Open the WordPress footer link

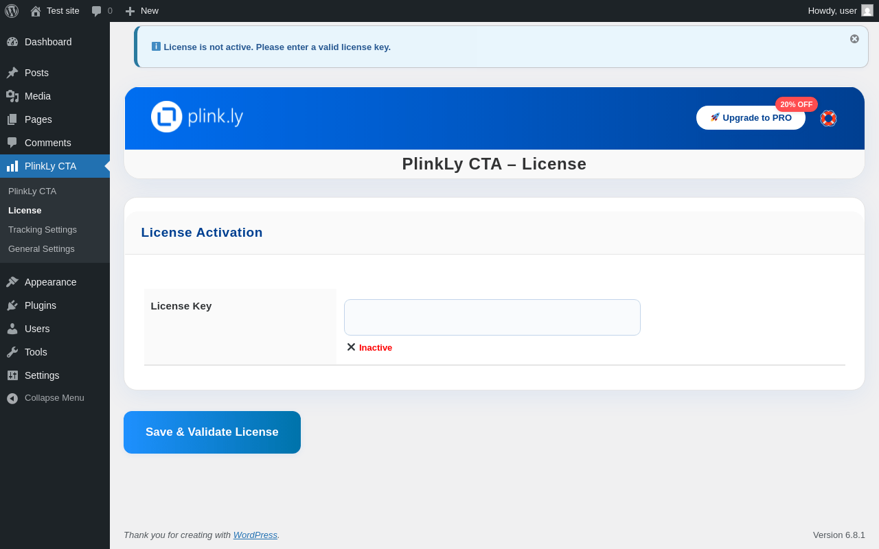coord(255,535)
